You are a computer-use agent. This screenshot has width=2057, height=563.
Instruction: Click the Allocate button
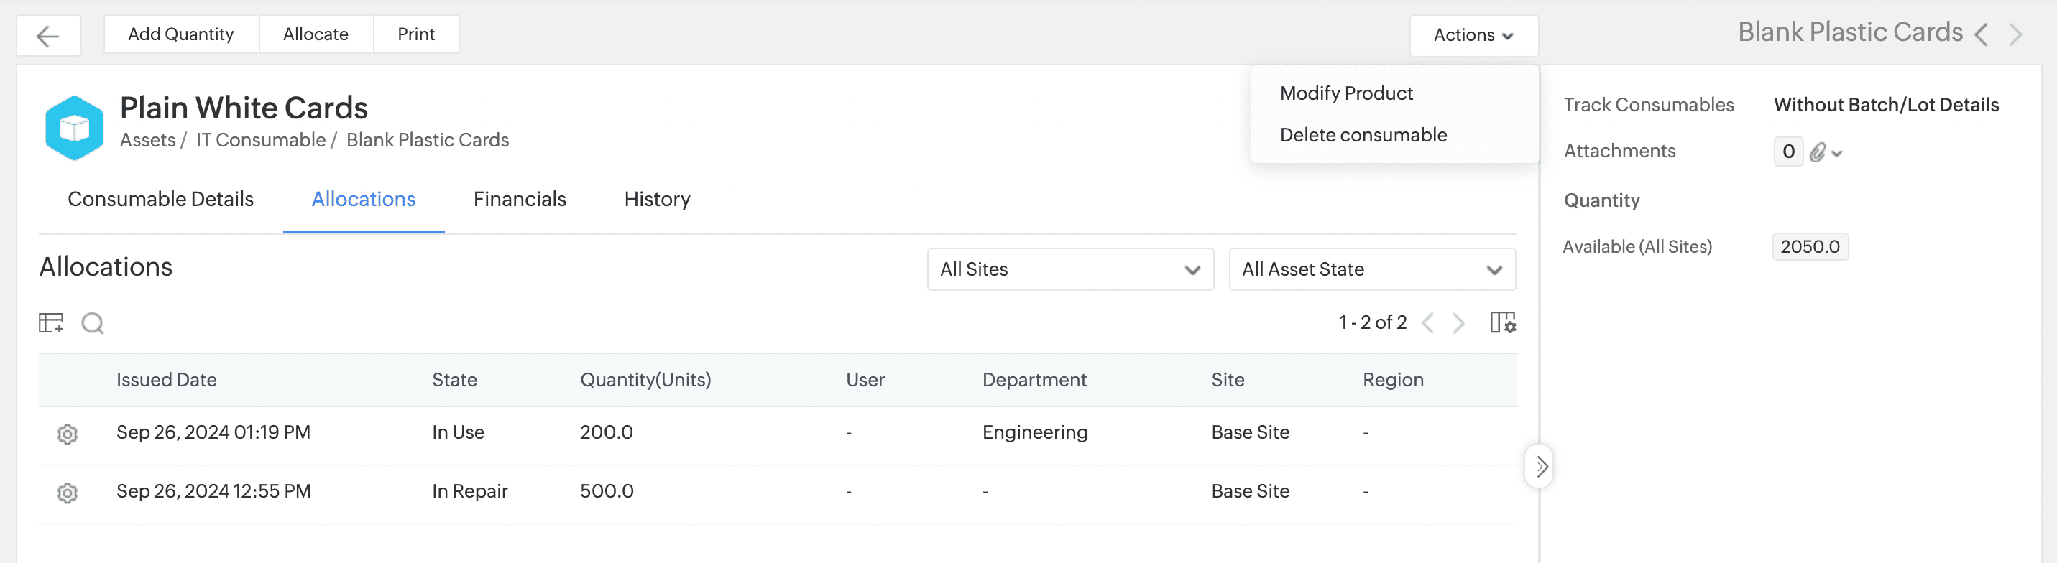click(316, 34)
